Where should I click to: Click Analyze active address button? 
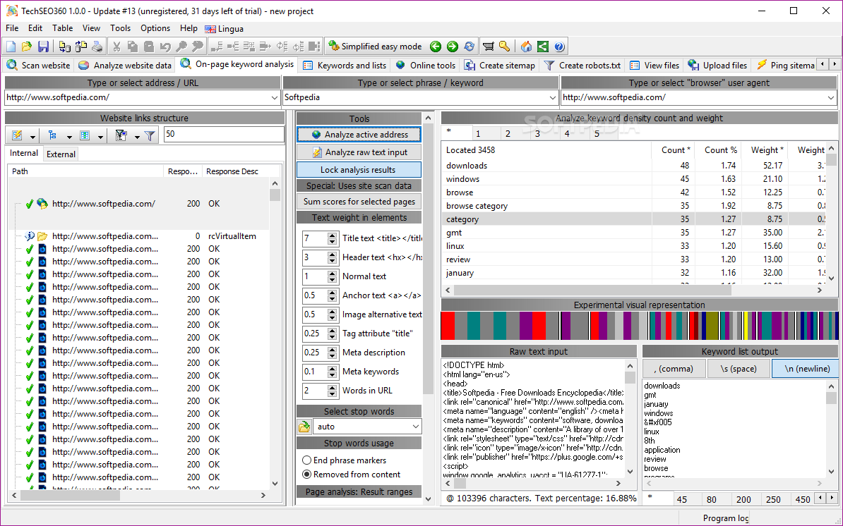359,135
